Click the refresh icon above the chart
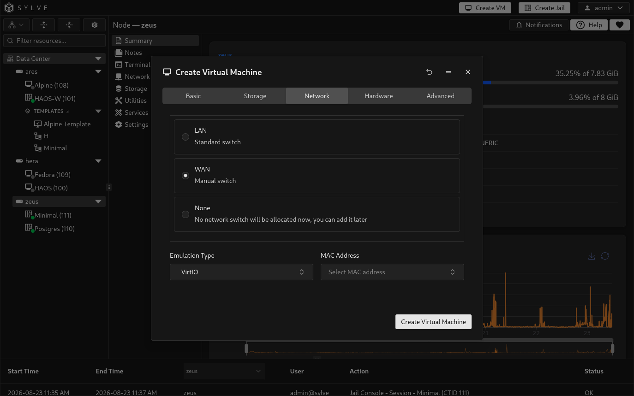634x396 pixels. tap(605, 256)
